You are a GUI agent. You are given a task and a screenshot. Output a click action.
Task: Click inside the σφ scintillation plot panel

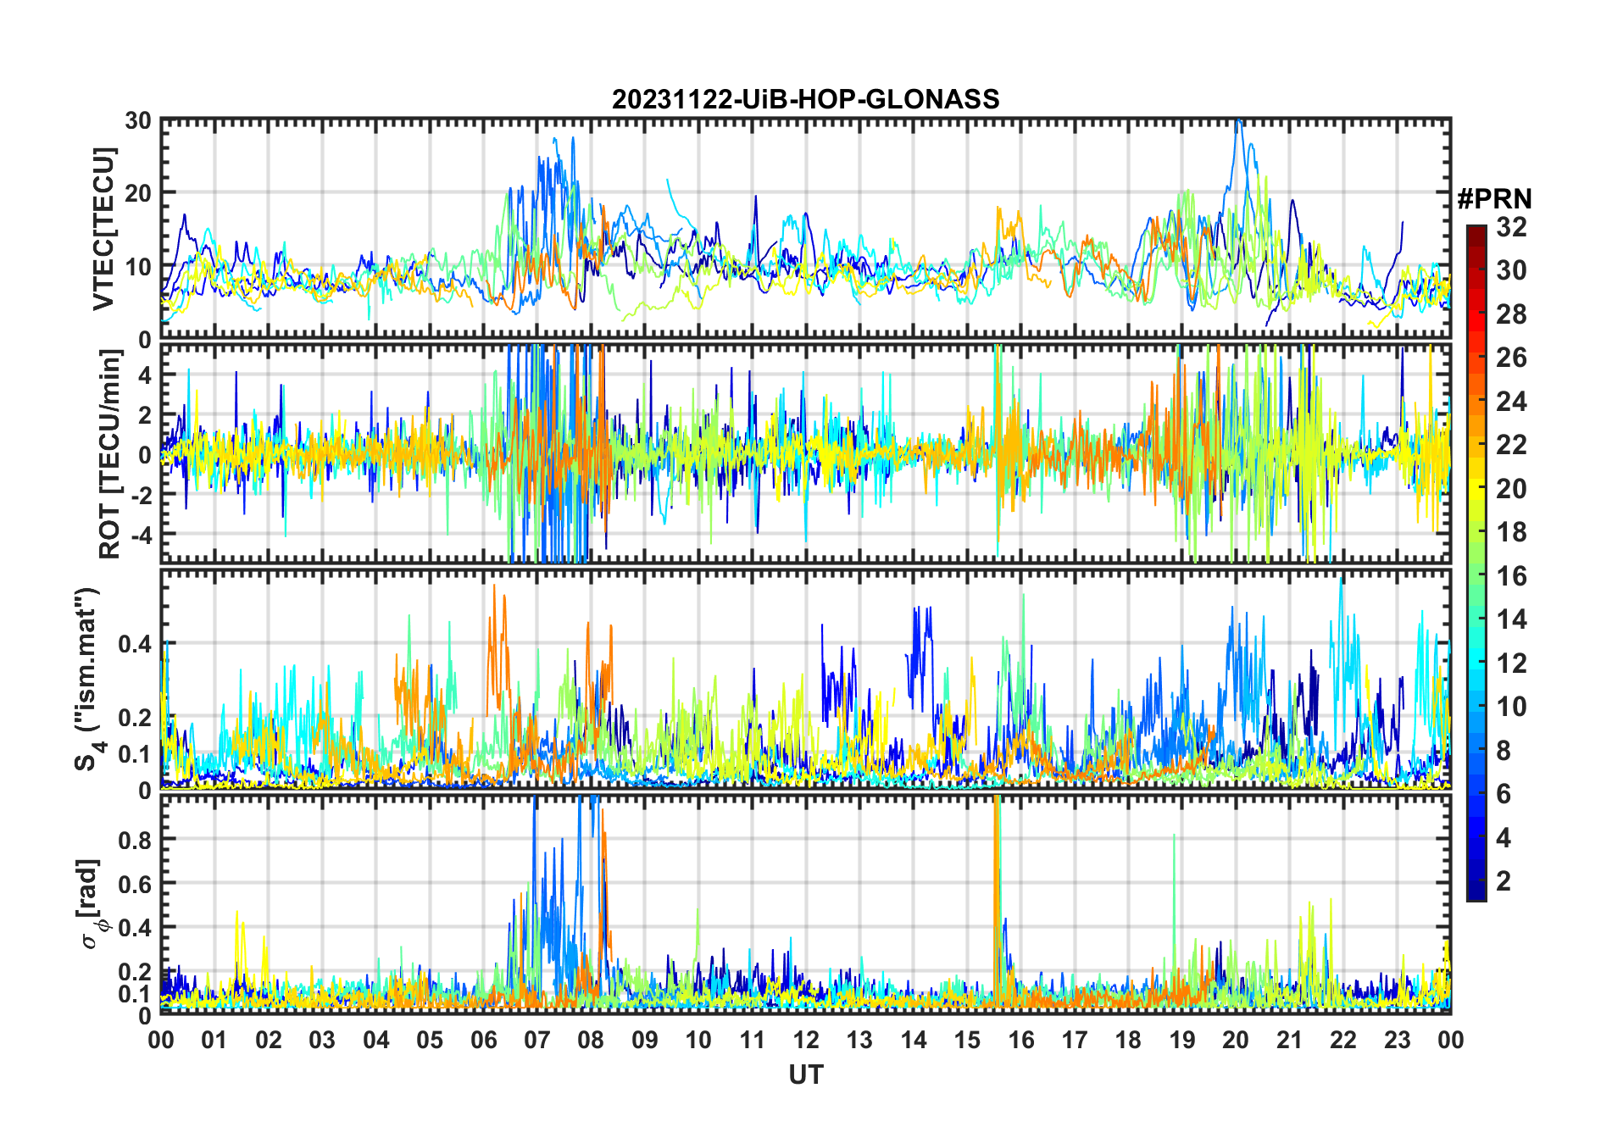pyautogui.click(x=806, y=904)
